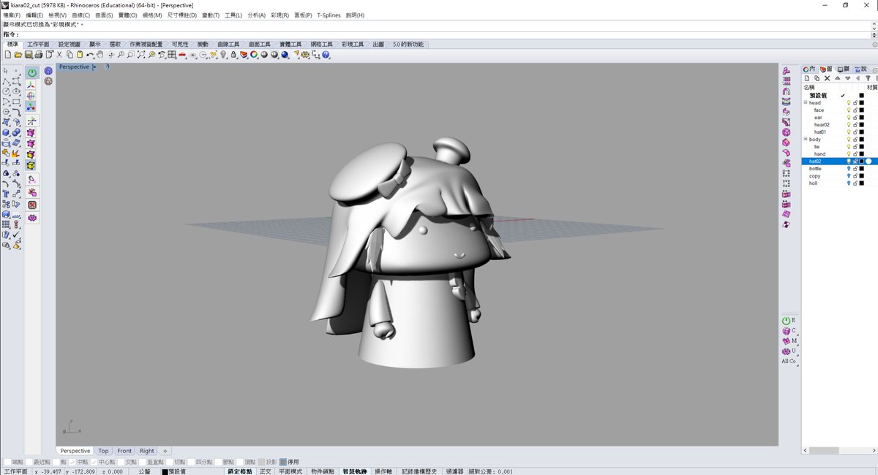
Task: Toggle 平面模式 in the status bar
Action: [290, 471]
